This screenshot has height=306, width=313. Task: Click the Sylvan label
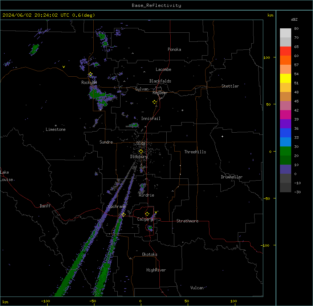142,89
